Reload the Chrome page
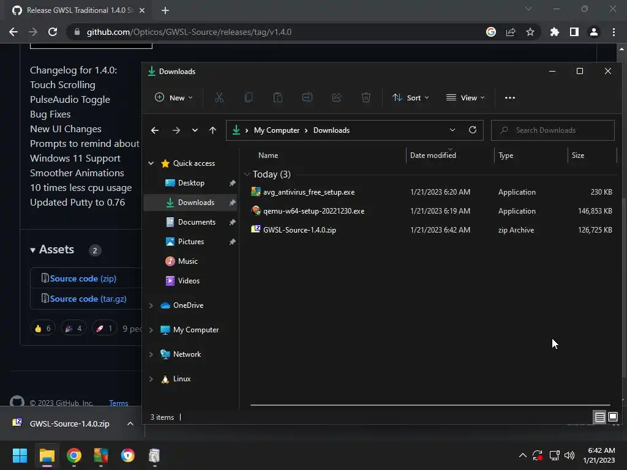 coord(53,32)
